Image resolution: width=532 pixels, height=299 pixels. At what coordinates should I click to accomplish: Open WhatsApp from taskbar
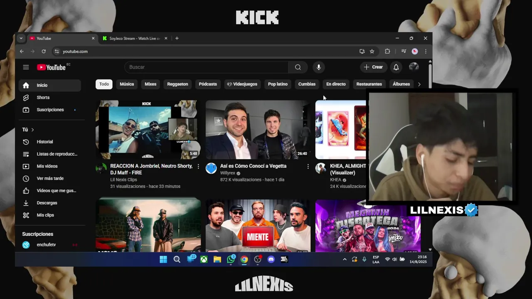[x=231, y=260]
